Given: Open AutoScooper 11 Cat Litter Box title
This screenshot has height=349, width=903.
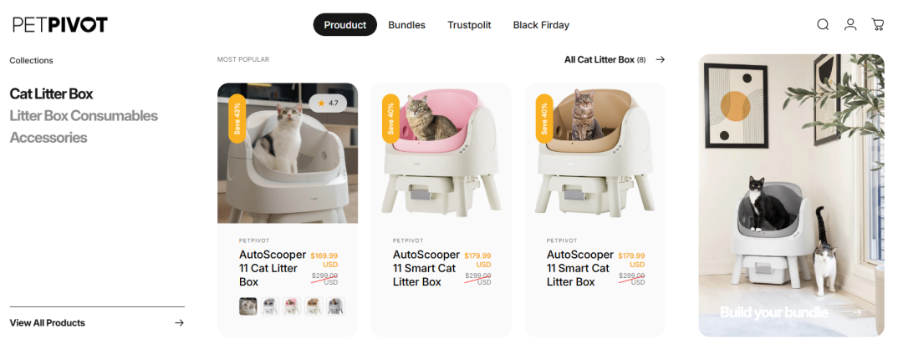Looking at the screenshot, I should tap(268, 268).
